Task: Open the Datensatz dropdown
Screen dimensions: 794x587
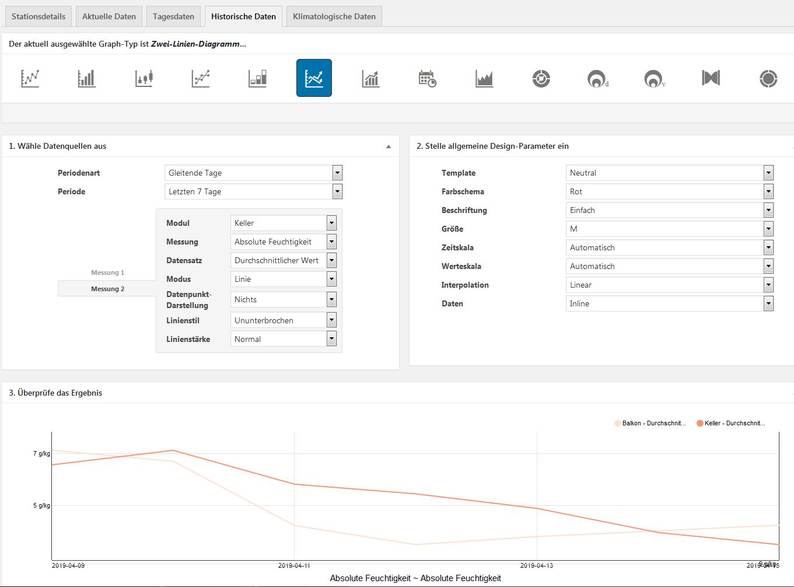Action: 284,260
